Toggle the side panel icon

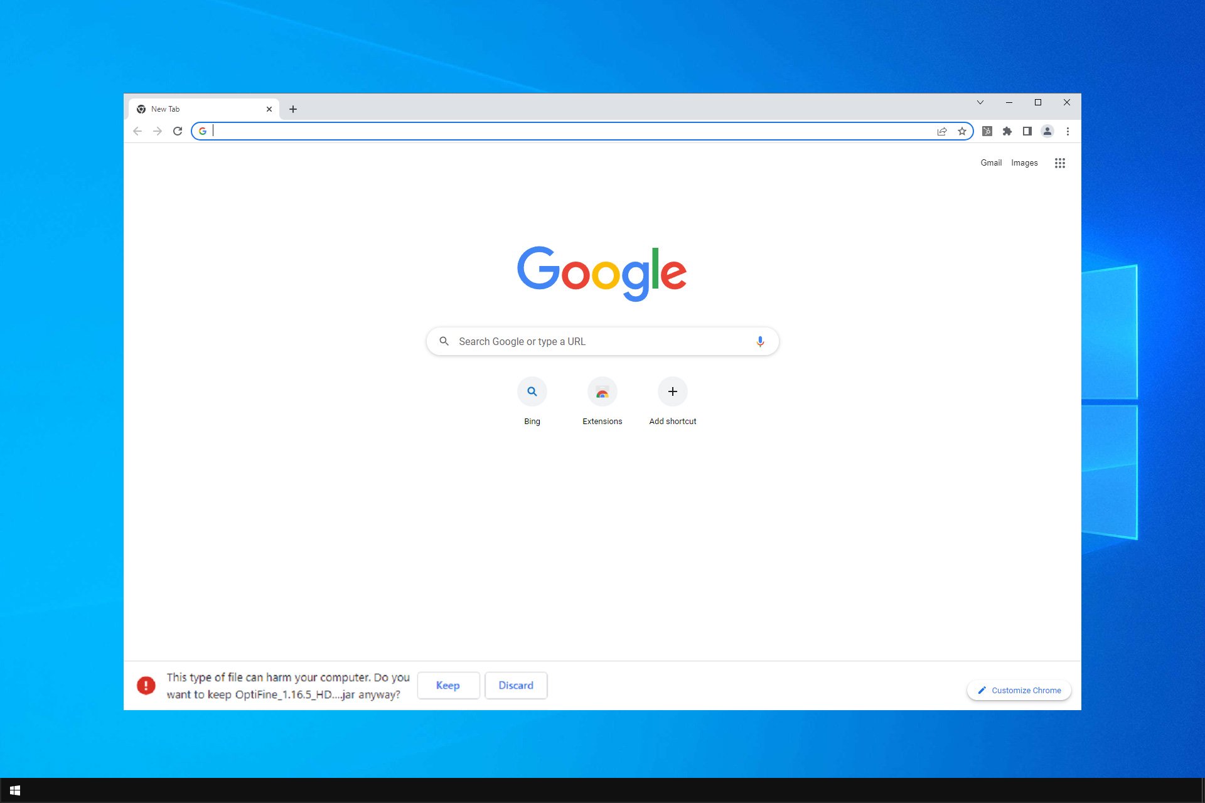[x=1027, y=131]
